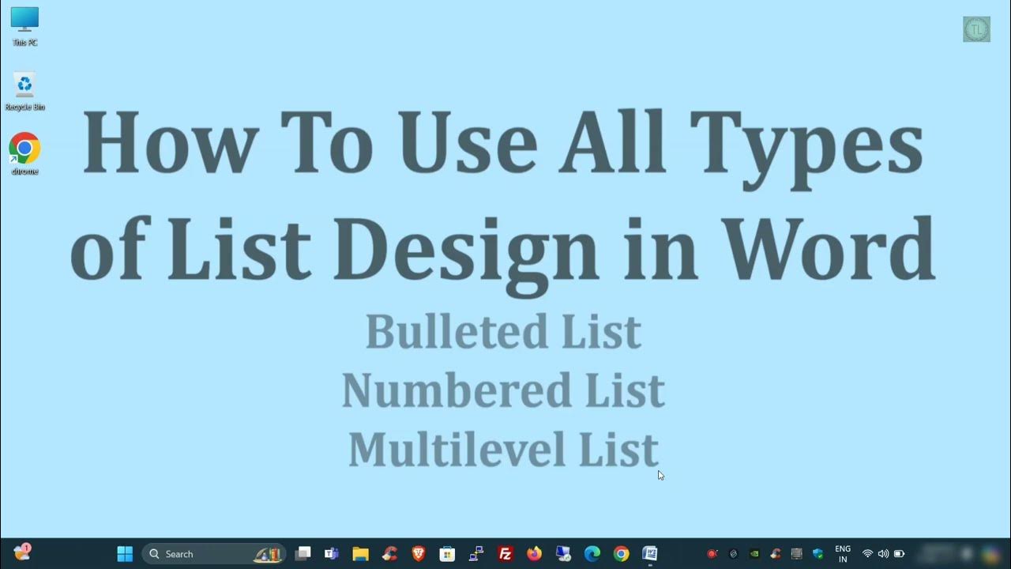Open the speaker volume tray icon
Viewport: 1011px width, 569px height.
click(x=883, y=554)
